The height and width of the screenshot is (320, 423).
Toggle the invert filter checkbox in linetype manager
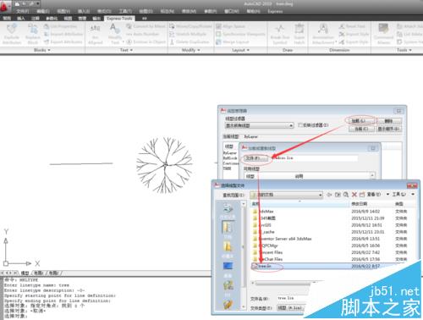click(300, 124)
